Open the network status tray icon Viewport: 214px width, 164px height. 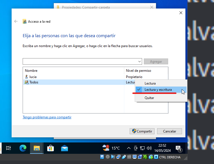point(142,148)
